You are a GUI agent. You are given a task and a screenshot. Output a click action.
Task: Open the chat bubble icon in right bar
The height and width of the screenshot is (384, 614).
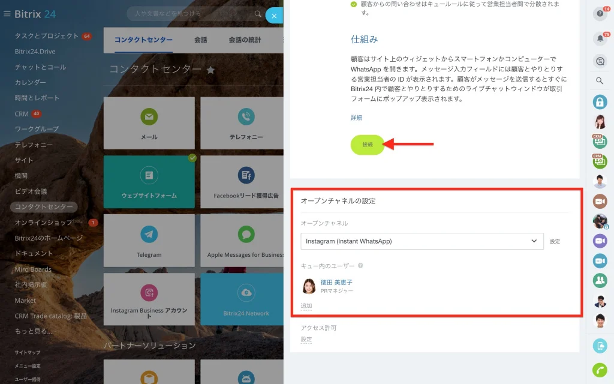pyautogui.click(x=600, y=61)
